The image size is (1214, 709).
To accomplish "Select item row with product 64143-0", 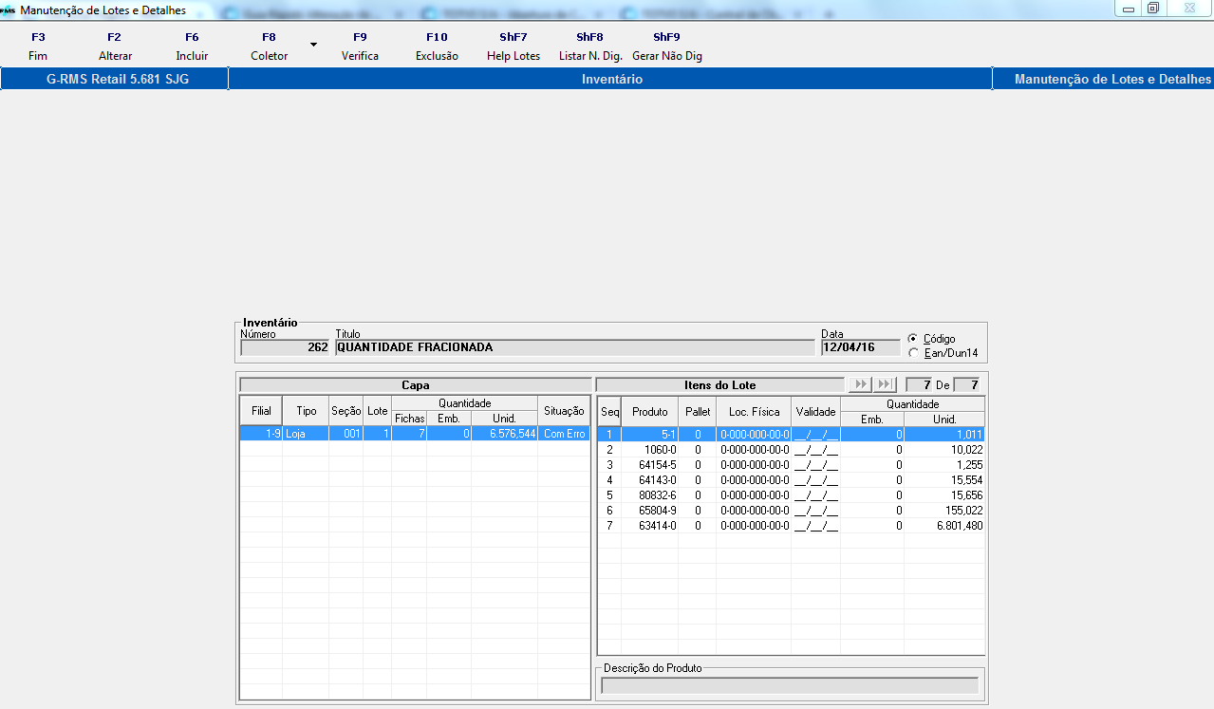I will coord(792,479).
